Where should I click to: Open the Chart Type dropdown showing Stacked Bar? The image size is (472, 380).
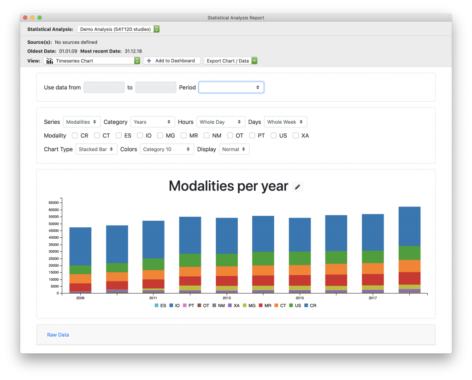click(x=96, y=149)
